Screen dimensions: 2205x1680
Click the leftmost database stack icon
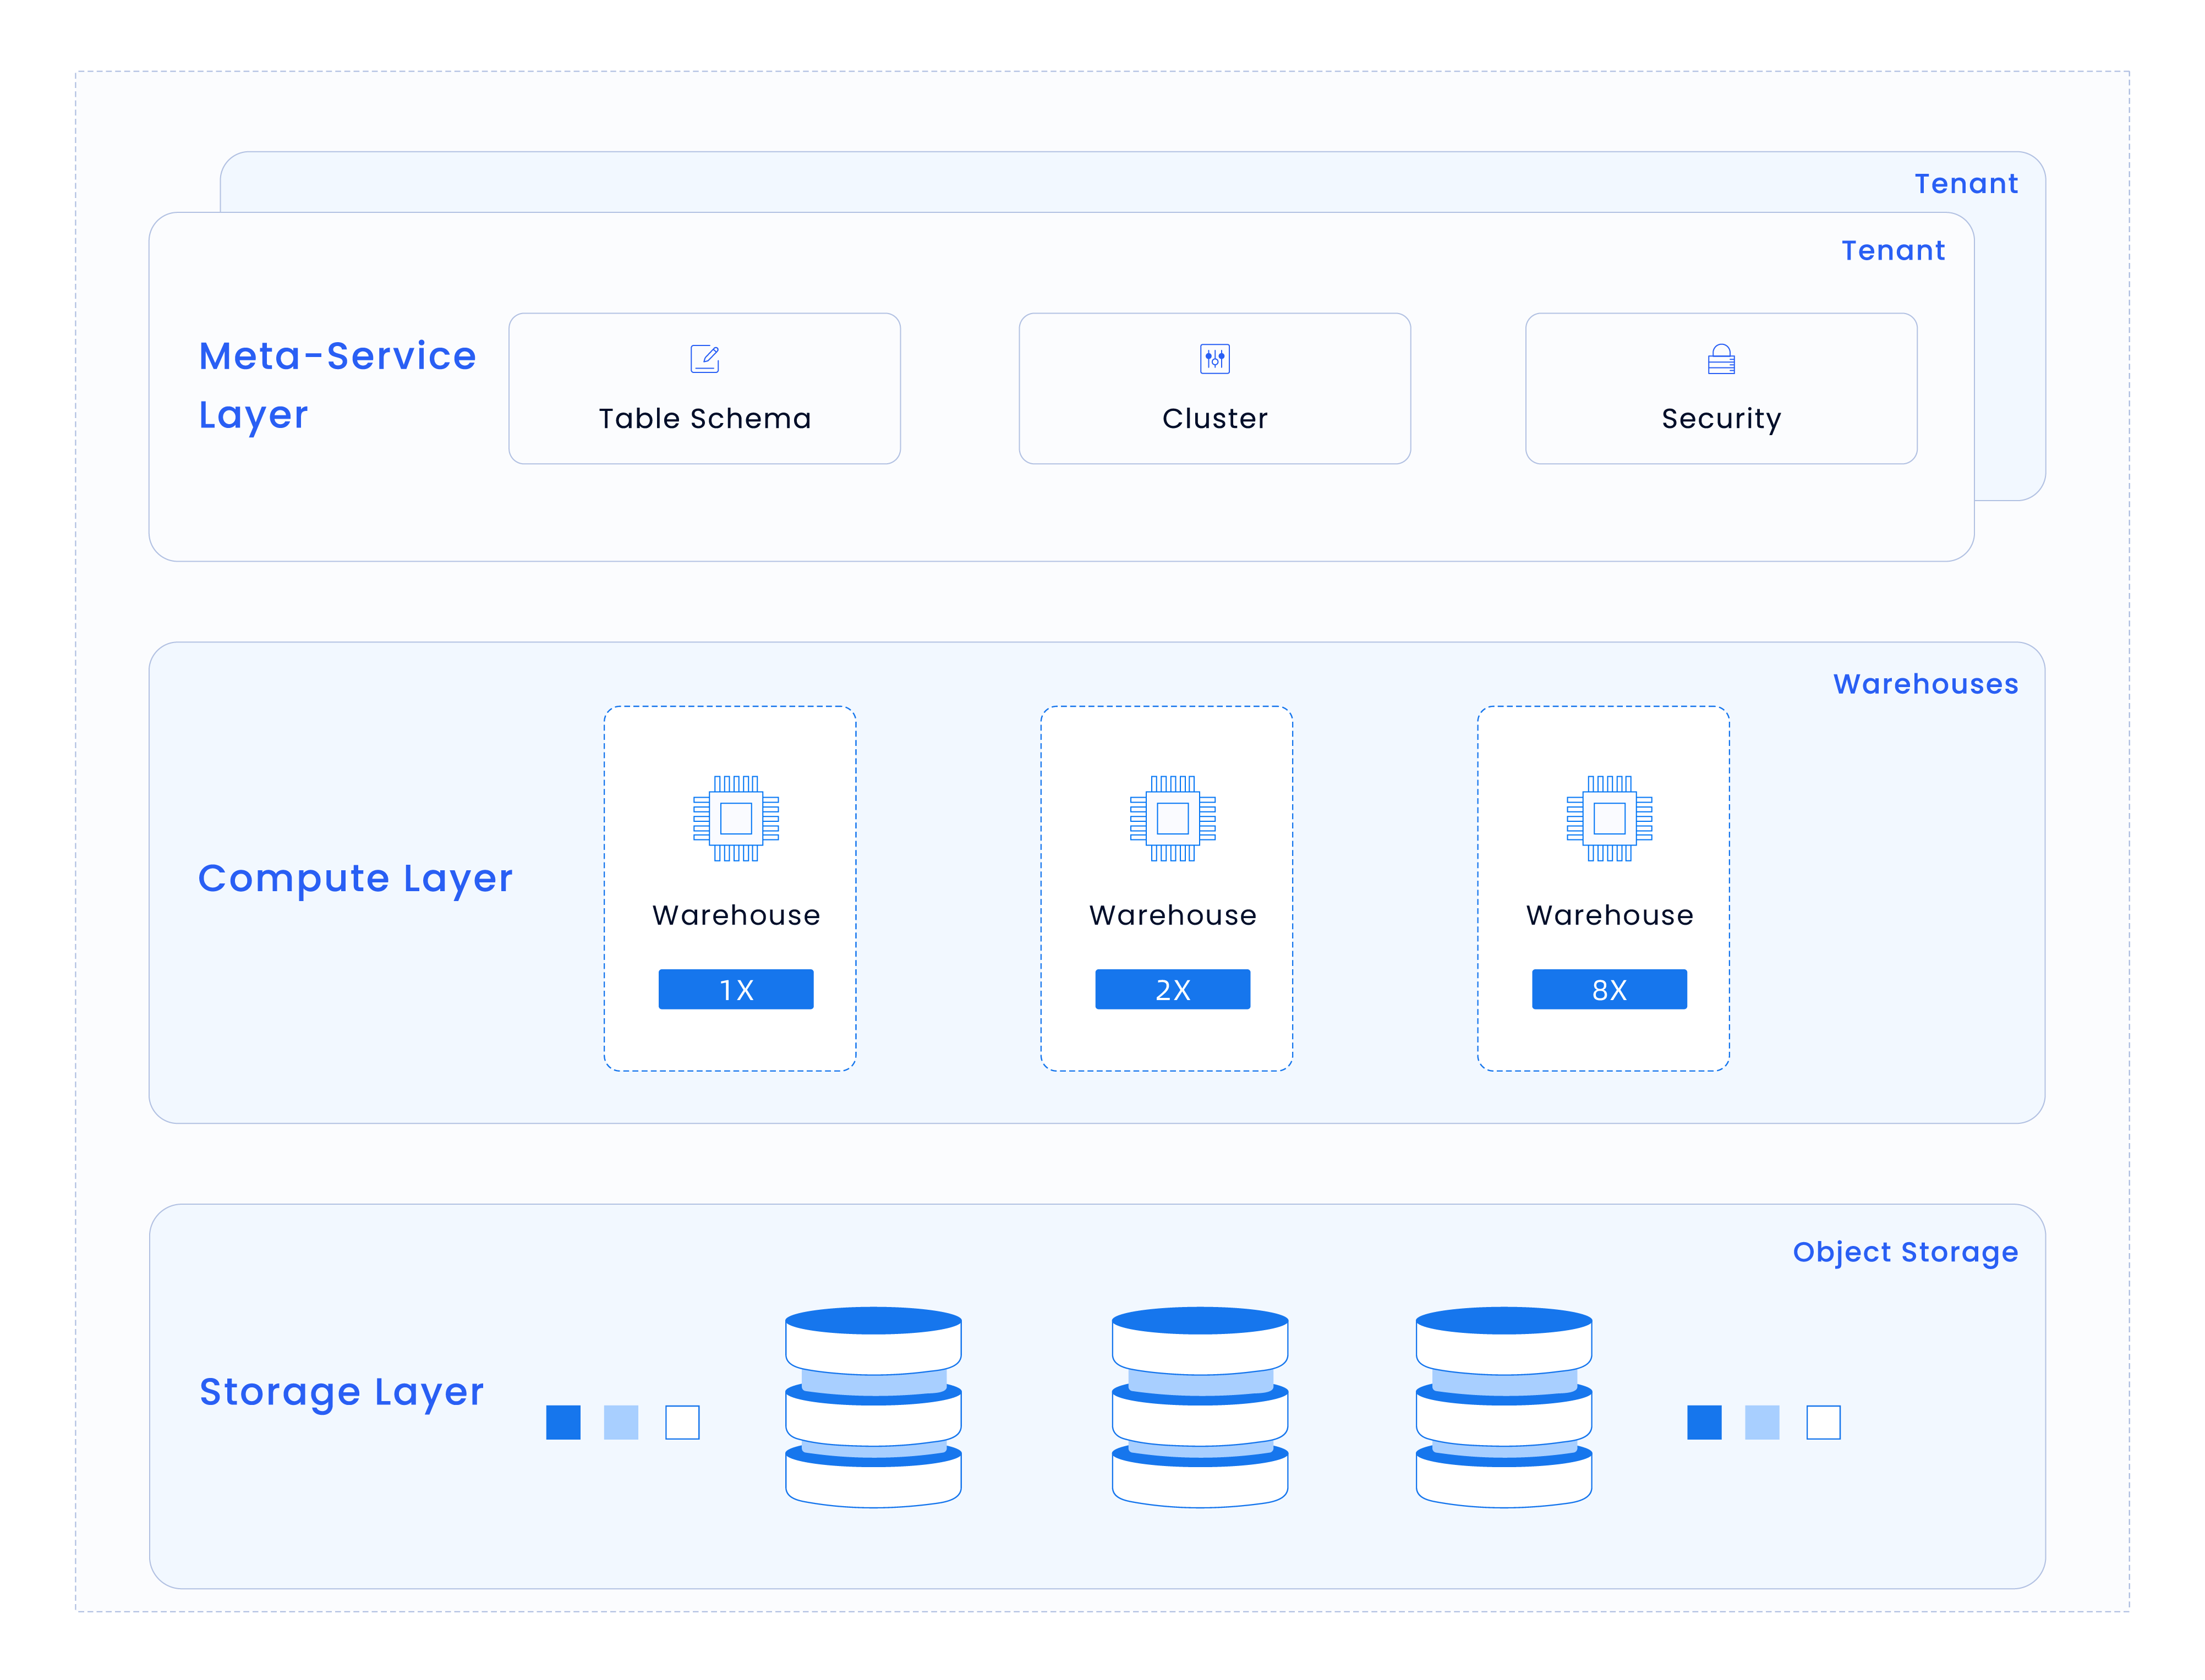pos(872,1405)
